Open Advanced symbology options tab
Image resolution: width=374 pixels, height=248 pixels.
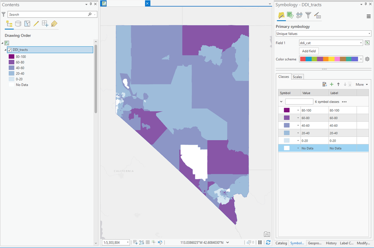317,15
